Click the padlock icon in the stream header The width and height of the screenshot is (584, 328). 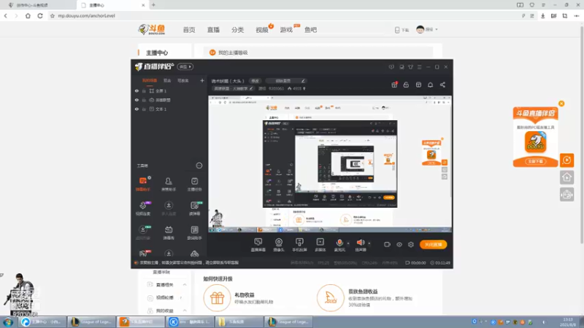[x=406, y=85]
